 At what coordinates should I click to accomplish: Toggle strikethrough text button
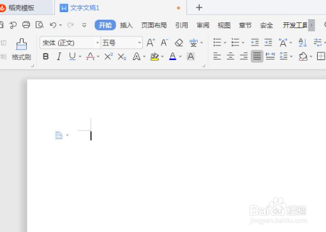coord(91,56)
